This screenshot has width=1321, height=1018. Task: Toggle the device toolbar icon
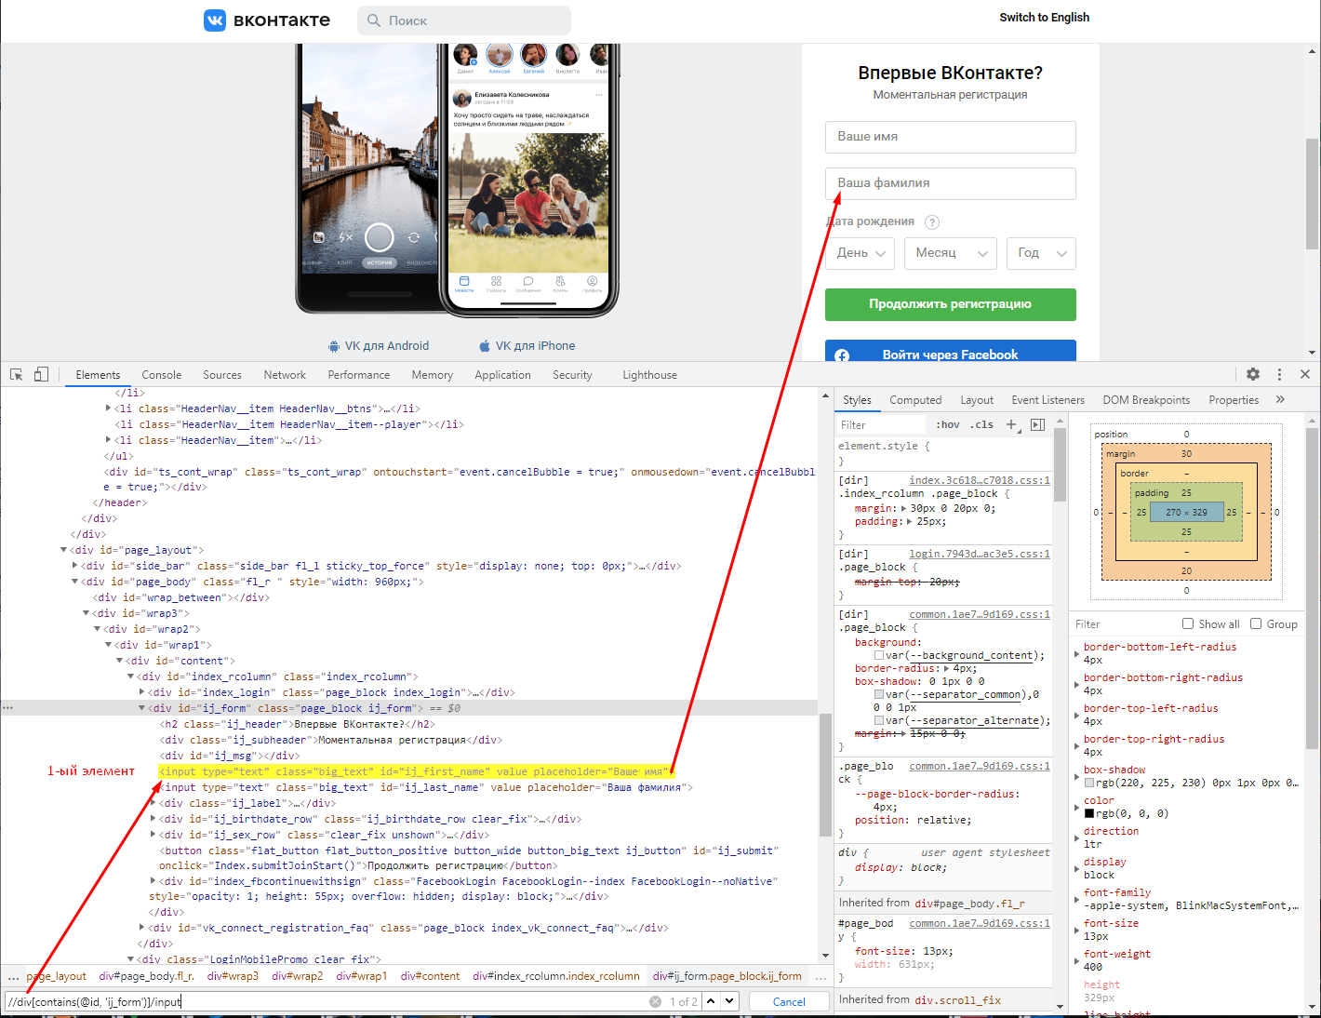pos(41,374)
